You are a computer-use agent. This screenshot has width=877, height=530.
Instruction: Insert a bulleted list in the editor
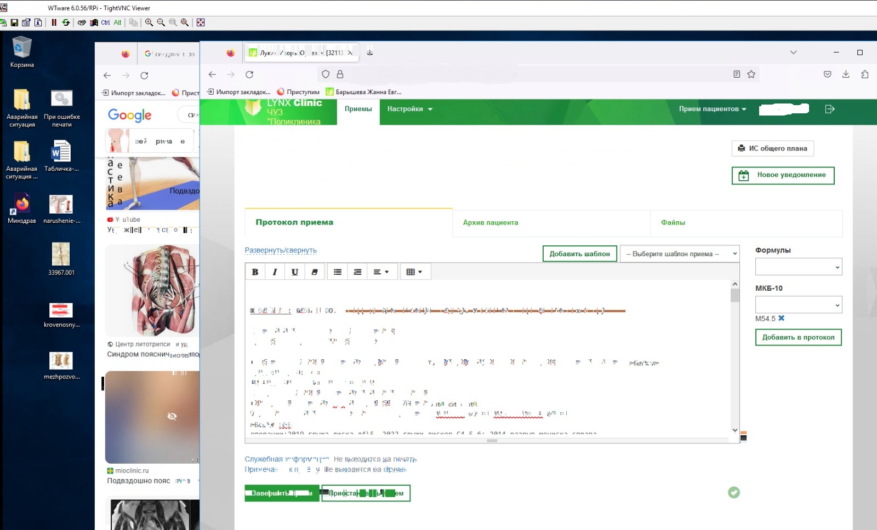[338, 272]
